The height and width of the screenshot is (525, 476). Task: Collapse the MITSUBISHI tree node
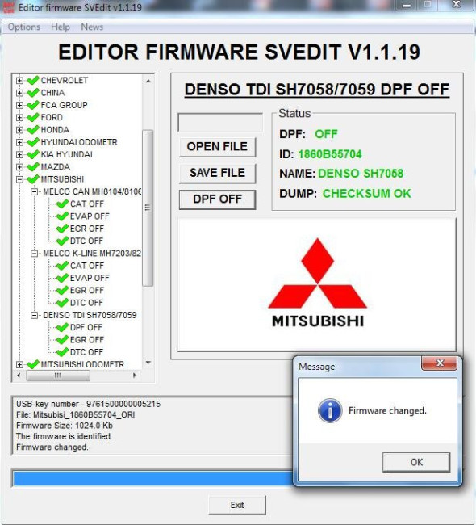19,179
